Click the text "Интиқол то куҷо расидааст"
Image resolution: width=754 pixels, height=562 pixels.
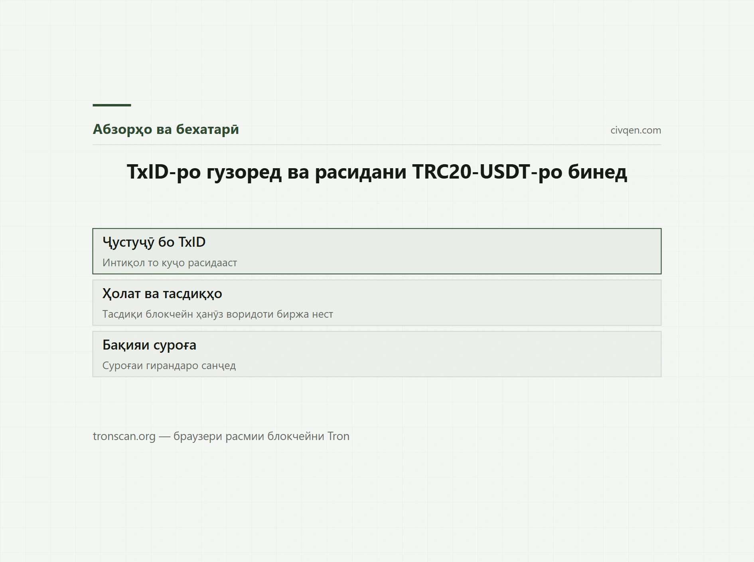(x=170, y=263)
